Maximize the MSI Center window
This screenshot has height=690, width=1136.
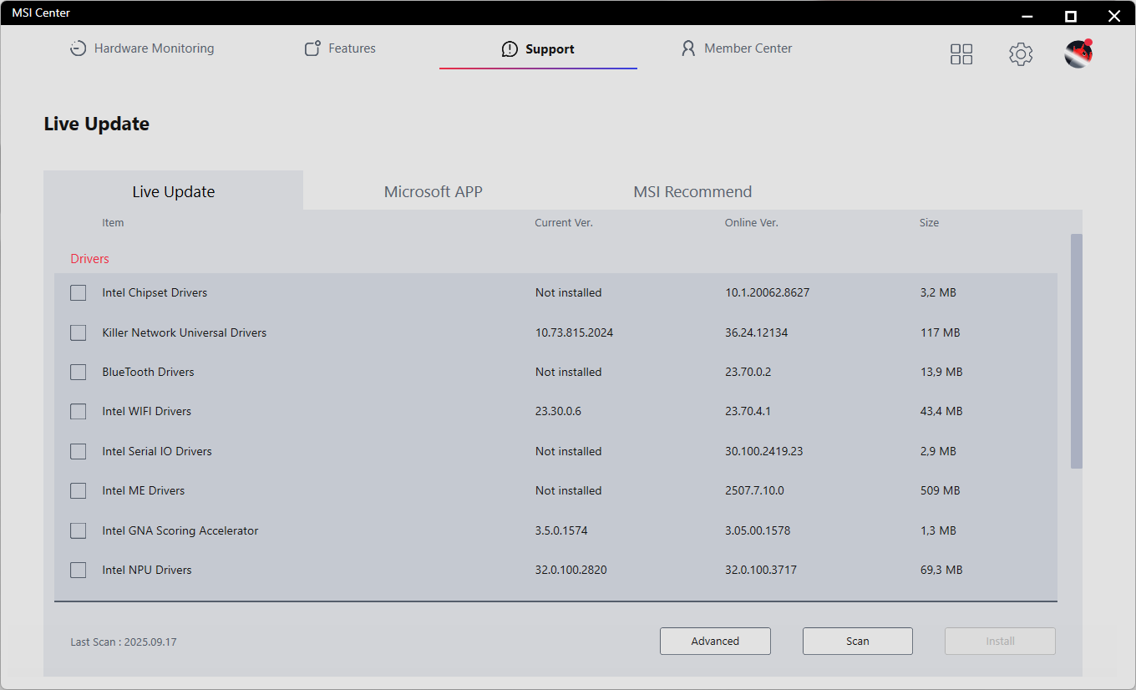[x=1071, y=15]
